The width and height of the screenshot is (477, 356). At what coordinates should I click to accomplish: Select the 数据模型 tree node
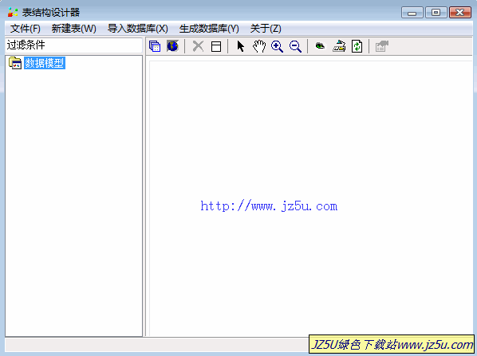pyautogui.click(x=45, y=63)
